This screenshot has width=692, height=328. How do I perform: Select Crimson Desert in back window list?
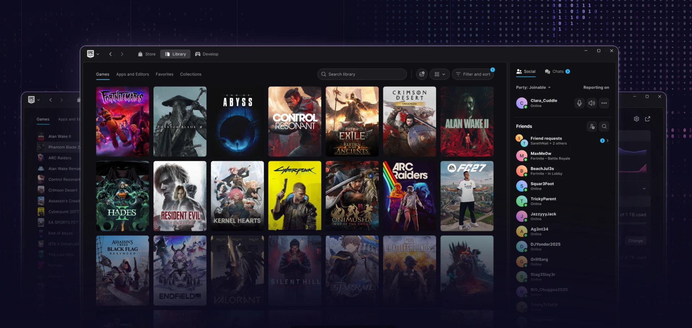pos(59,190)
